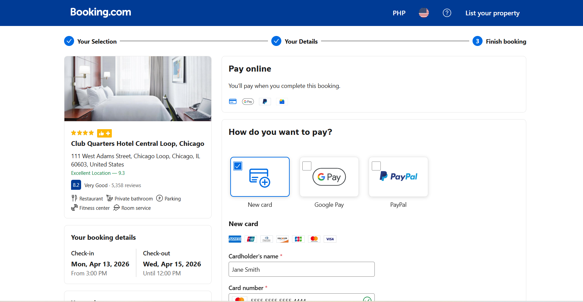Select the Google Pay logo tile
This screenshot has width=583, height=302.
(x=329, y=177)
